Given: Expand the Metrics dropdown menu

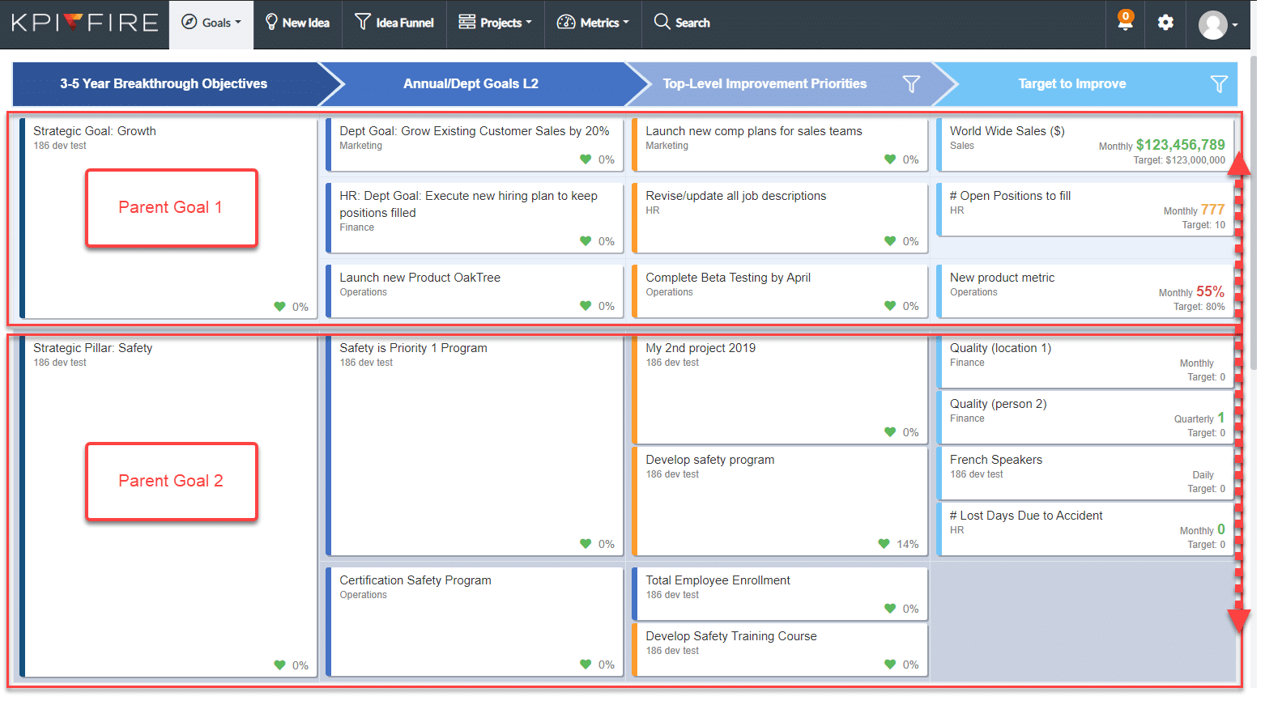Looking at the screenshot, I should coord(593,23).
